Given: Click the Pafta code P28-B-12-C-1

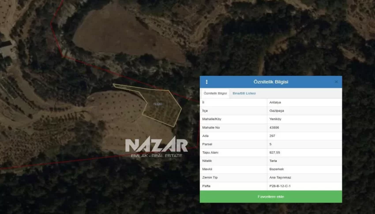Looking at the screenshot, I should tap(280, 186).
